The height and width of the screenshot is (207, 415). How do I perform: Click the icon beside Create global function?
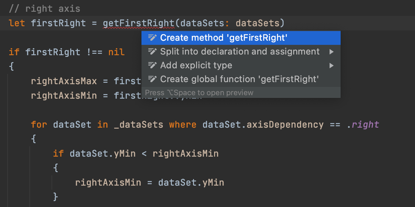point(152,79)
